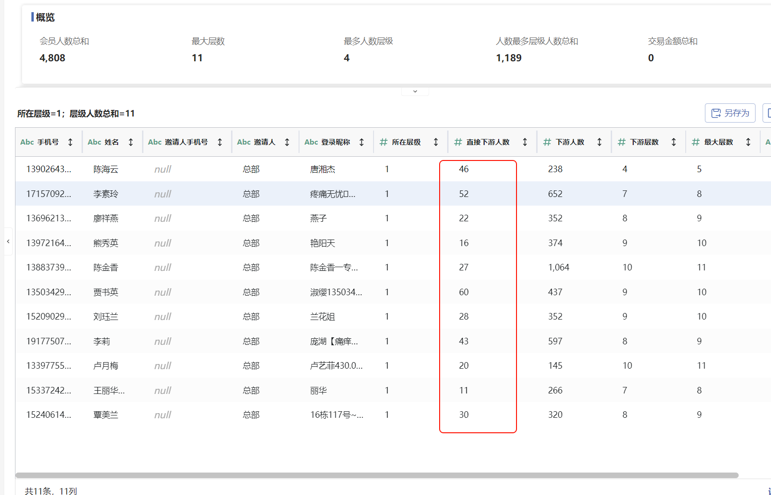Select the name cell 卢月梅
This screenshot has height=495, width=771.
(x=106, y=366)
